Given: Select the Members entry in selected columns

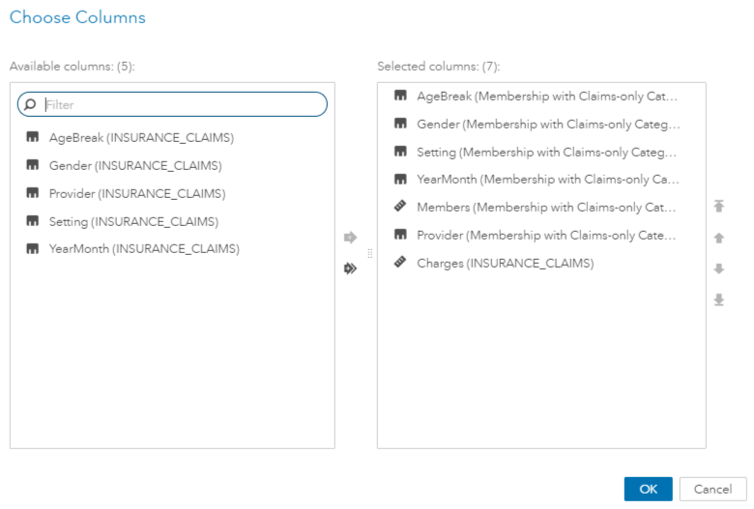Looking at the screenshot, I should pos(545,207).
